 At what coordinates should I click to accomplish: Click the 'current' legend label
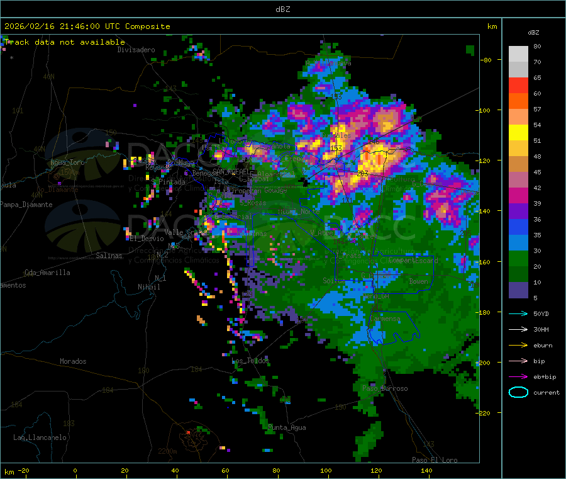click(x=547, y=393)
